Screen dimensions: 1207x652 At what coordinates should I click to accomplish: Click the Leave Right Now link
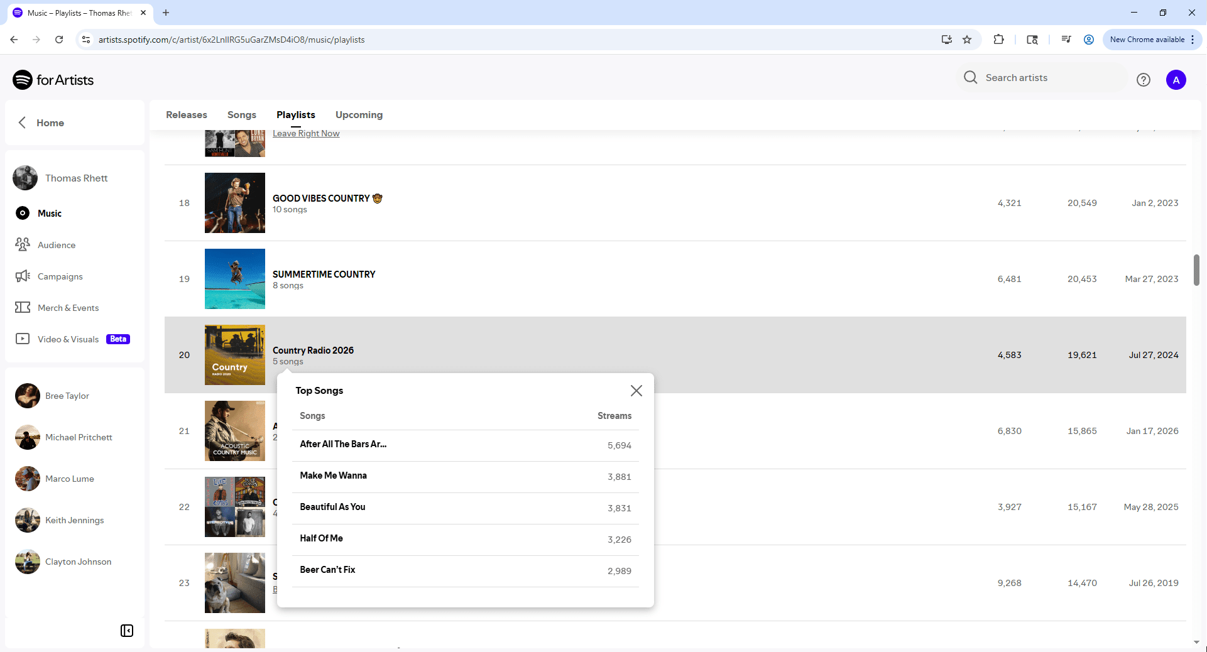pyautogui.click(x=306, y=133)
